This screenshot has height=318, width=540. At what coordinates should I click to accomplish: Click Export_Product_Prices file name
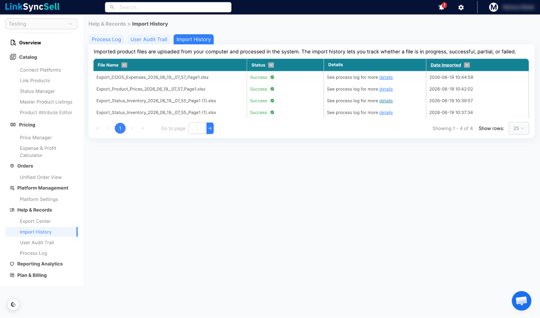tap(151, 89)
